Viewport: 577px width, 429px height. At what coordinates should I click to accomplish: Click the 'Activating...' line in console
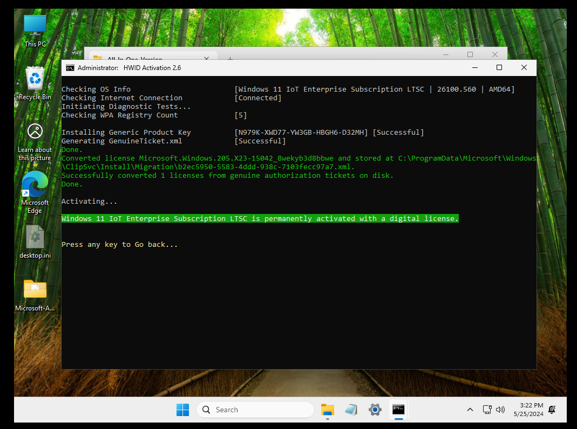point(90,201)
